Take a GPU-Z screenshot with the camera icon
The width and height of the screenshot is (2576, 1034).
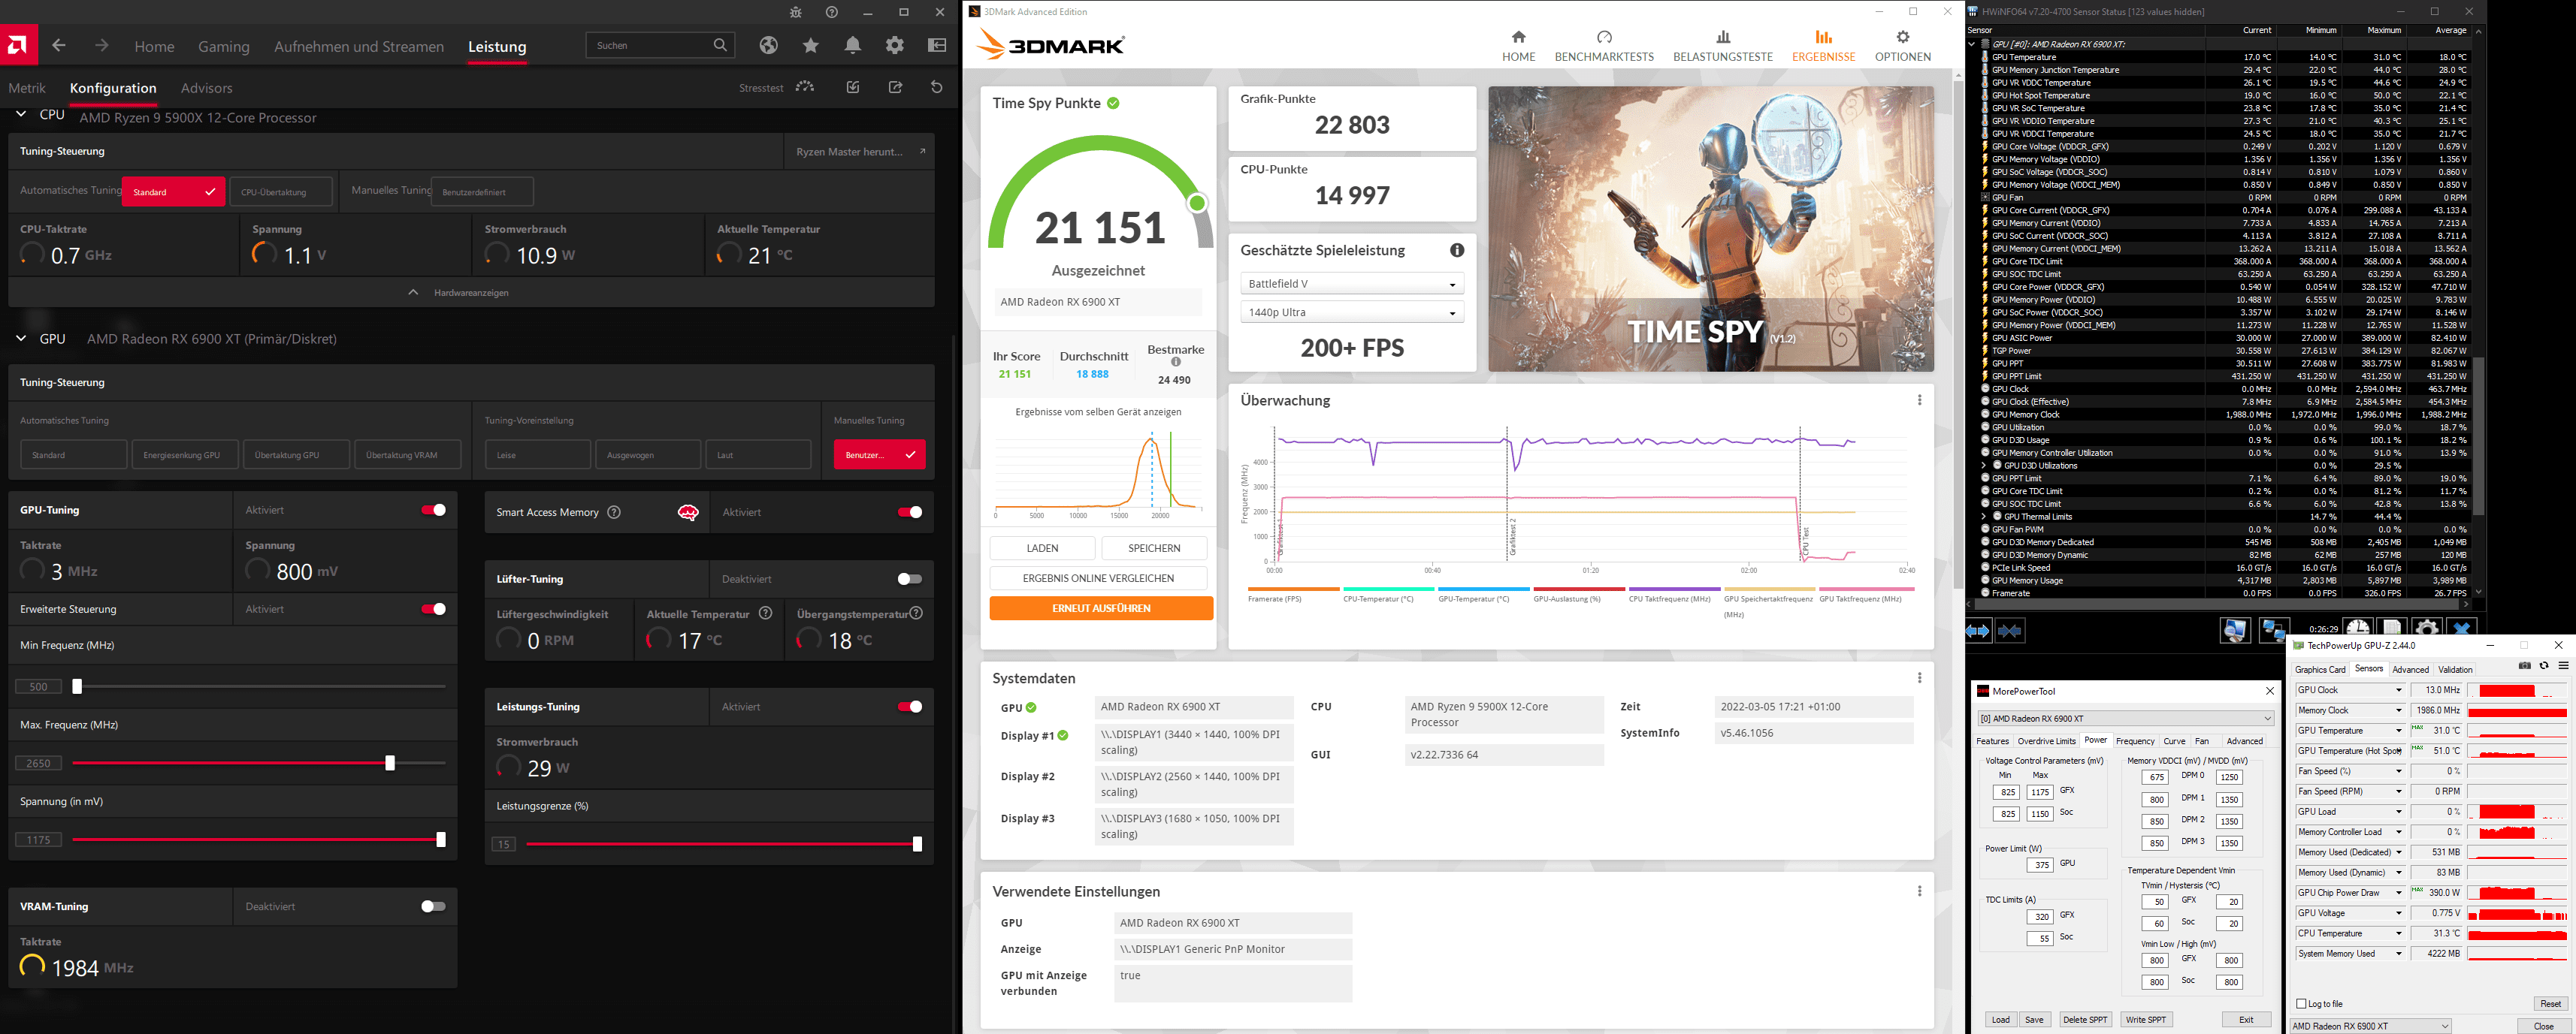coord(2525,665)
